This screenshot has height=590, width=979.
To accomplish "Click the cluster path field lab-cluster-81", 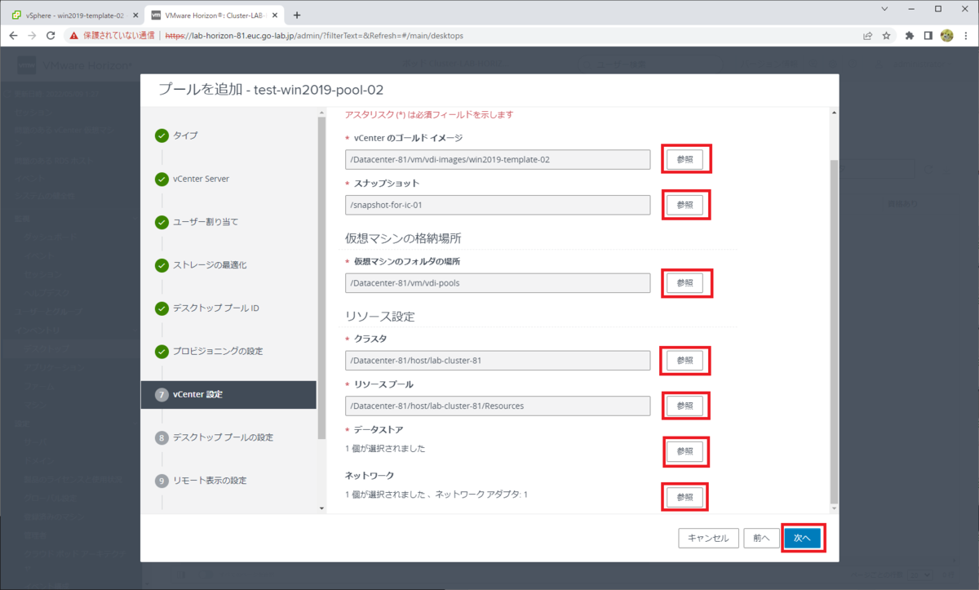I will [498, 360].
